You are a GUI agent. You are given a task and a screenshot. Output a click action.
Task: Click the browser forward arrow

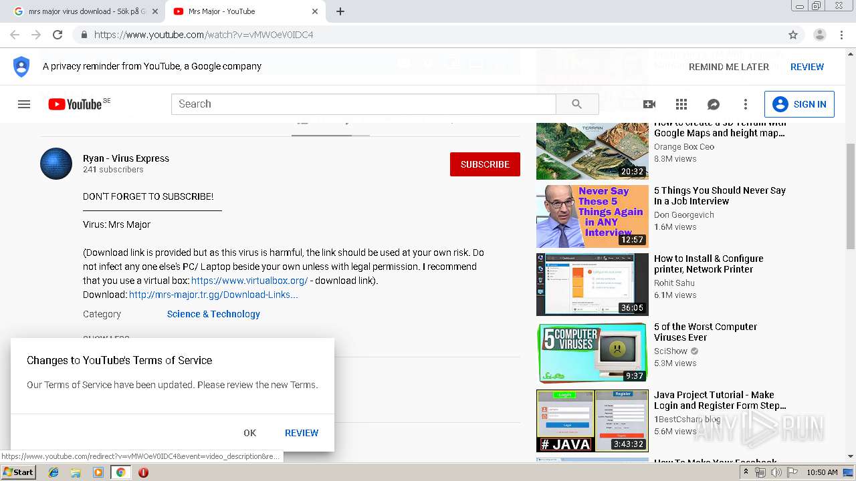pyautogui.click(x=36, y=35)
